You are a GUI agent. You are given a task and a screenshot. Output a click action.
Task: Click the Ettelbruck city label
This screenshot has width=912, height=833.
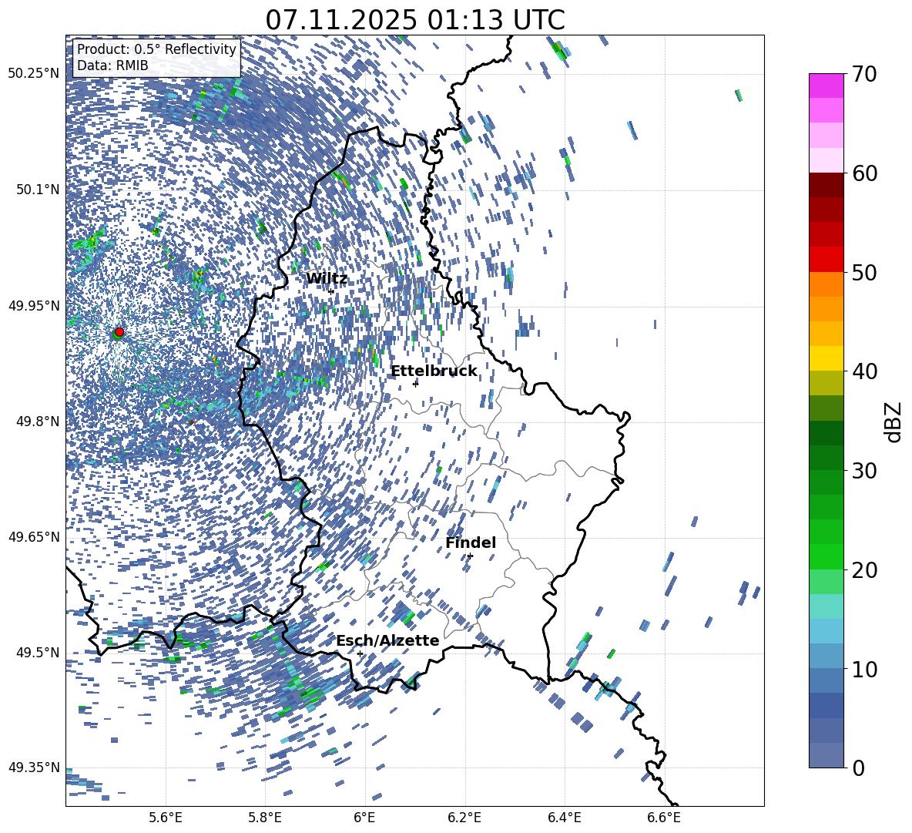point(434,371)
